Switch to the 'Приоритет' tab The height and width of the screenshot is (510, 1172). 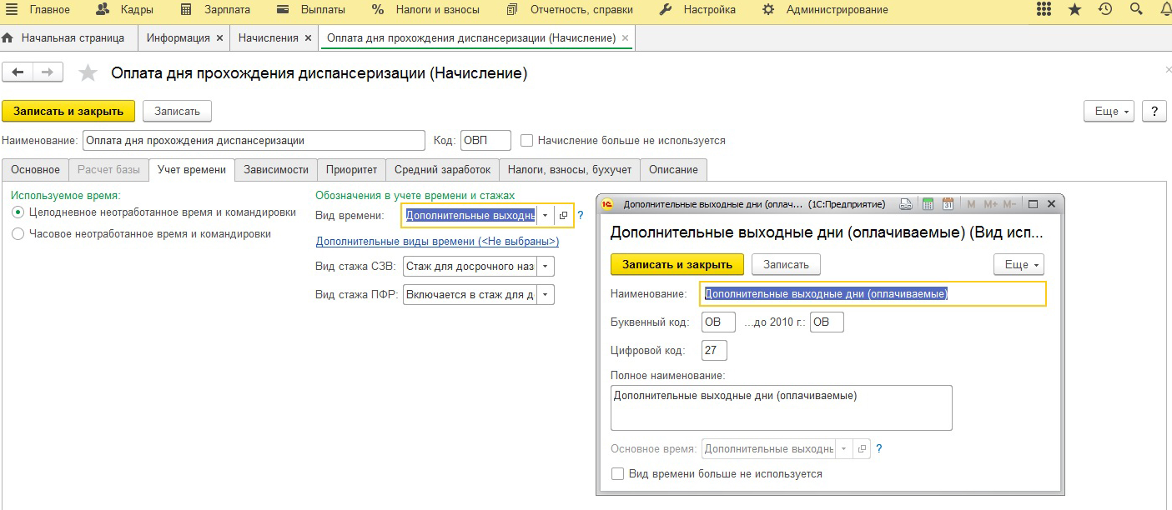pyautogui.click(x=352, y=169)
